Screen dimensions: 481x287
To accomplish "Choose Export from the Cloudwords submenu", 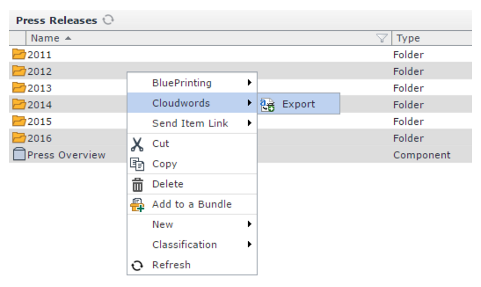I will click(299, 104).
